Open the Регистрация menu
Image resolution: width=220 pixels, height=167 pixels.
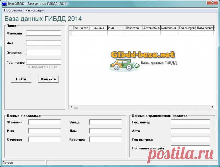(35, 10)
